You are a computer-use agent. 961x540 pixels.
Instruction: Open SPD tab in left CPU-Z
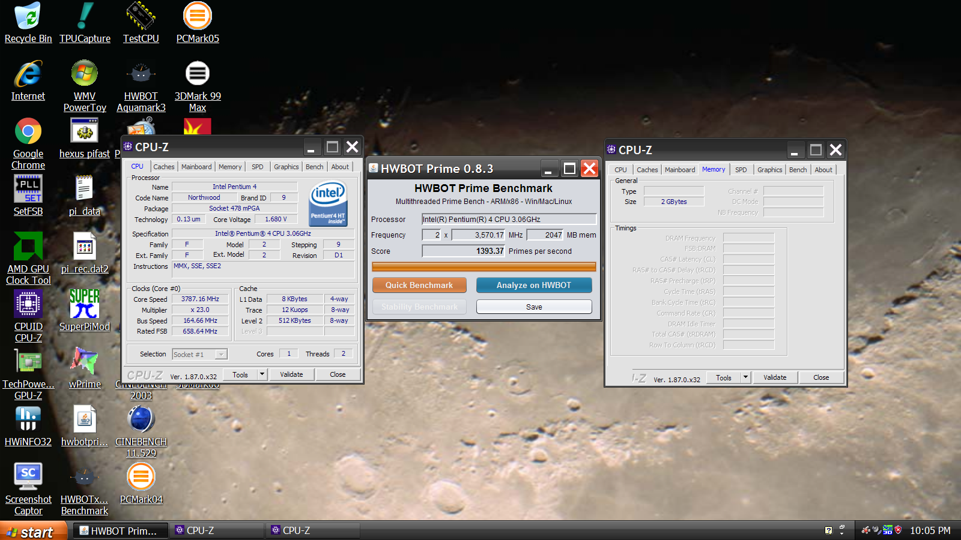tap(258, 167)
